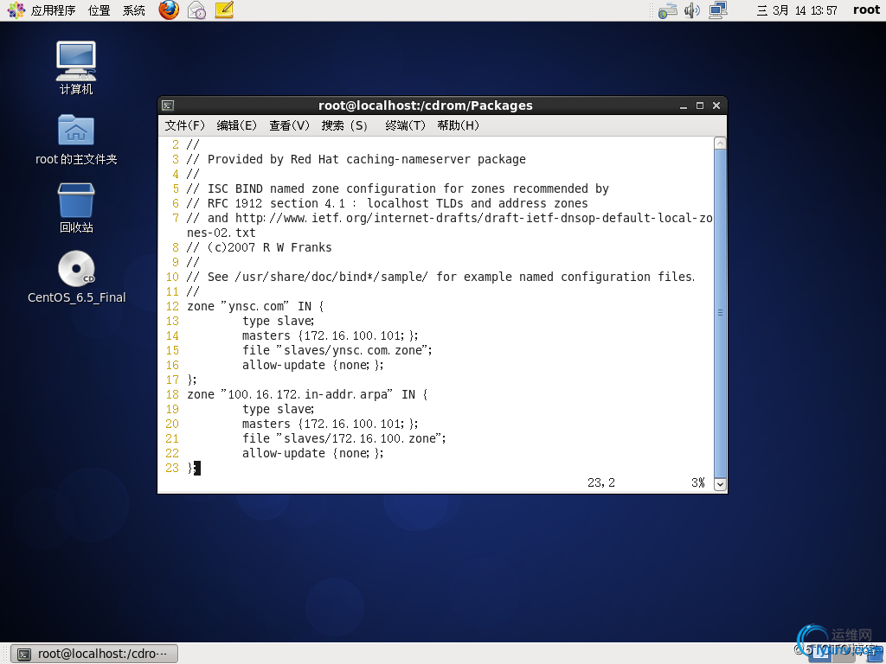Open the 位置 Places menu
Screen dimensions: 886x664
point(100,10)
